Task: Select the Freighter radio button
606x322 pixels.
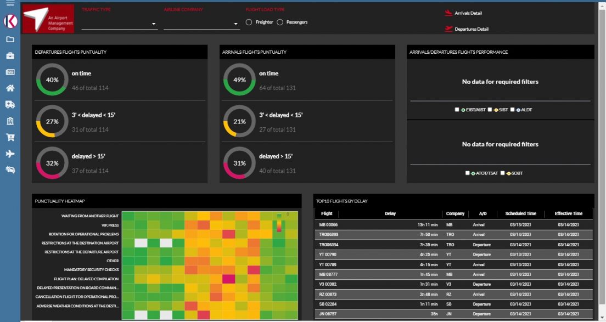Action: coord(249,22)
